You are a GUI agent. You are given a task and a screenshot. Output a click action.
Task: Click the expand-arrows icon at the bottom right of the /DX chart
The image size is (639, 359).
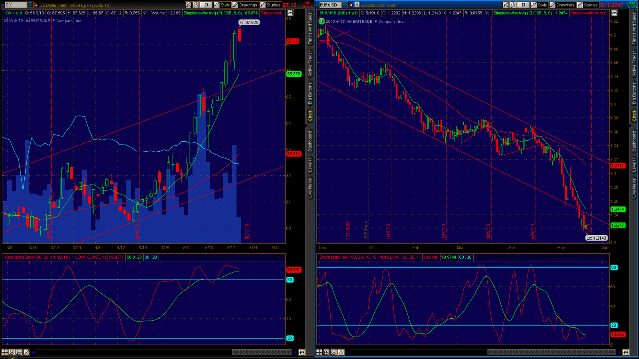click(302, 352)
